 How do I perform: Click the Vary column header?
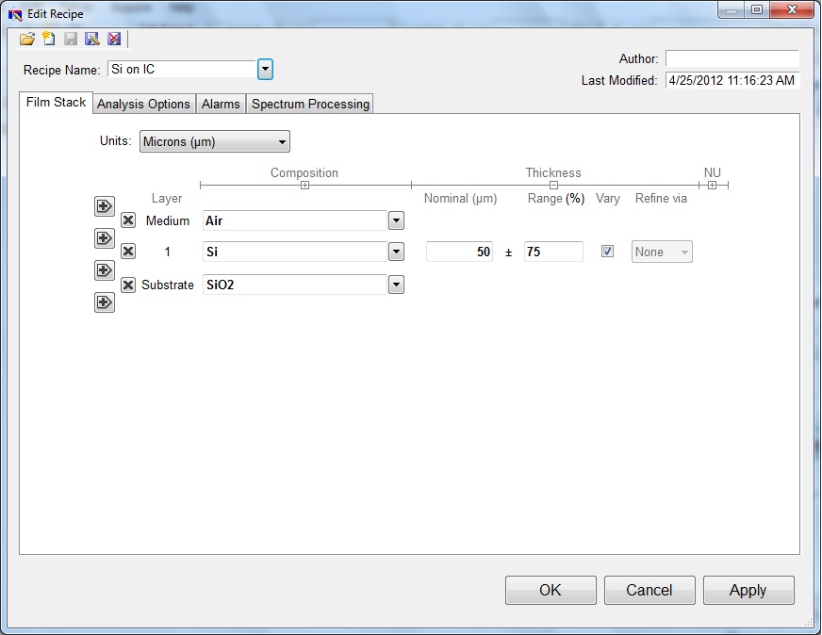click(x=608, y=199)
